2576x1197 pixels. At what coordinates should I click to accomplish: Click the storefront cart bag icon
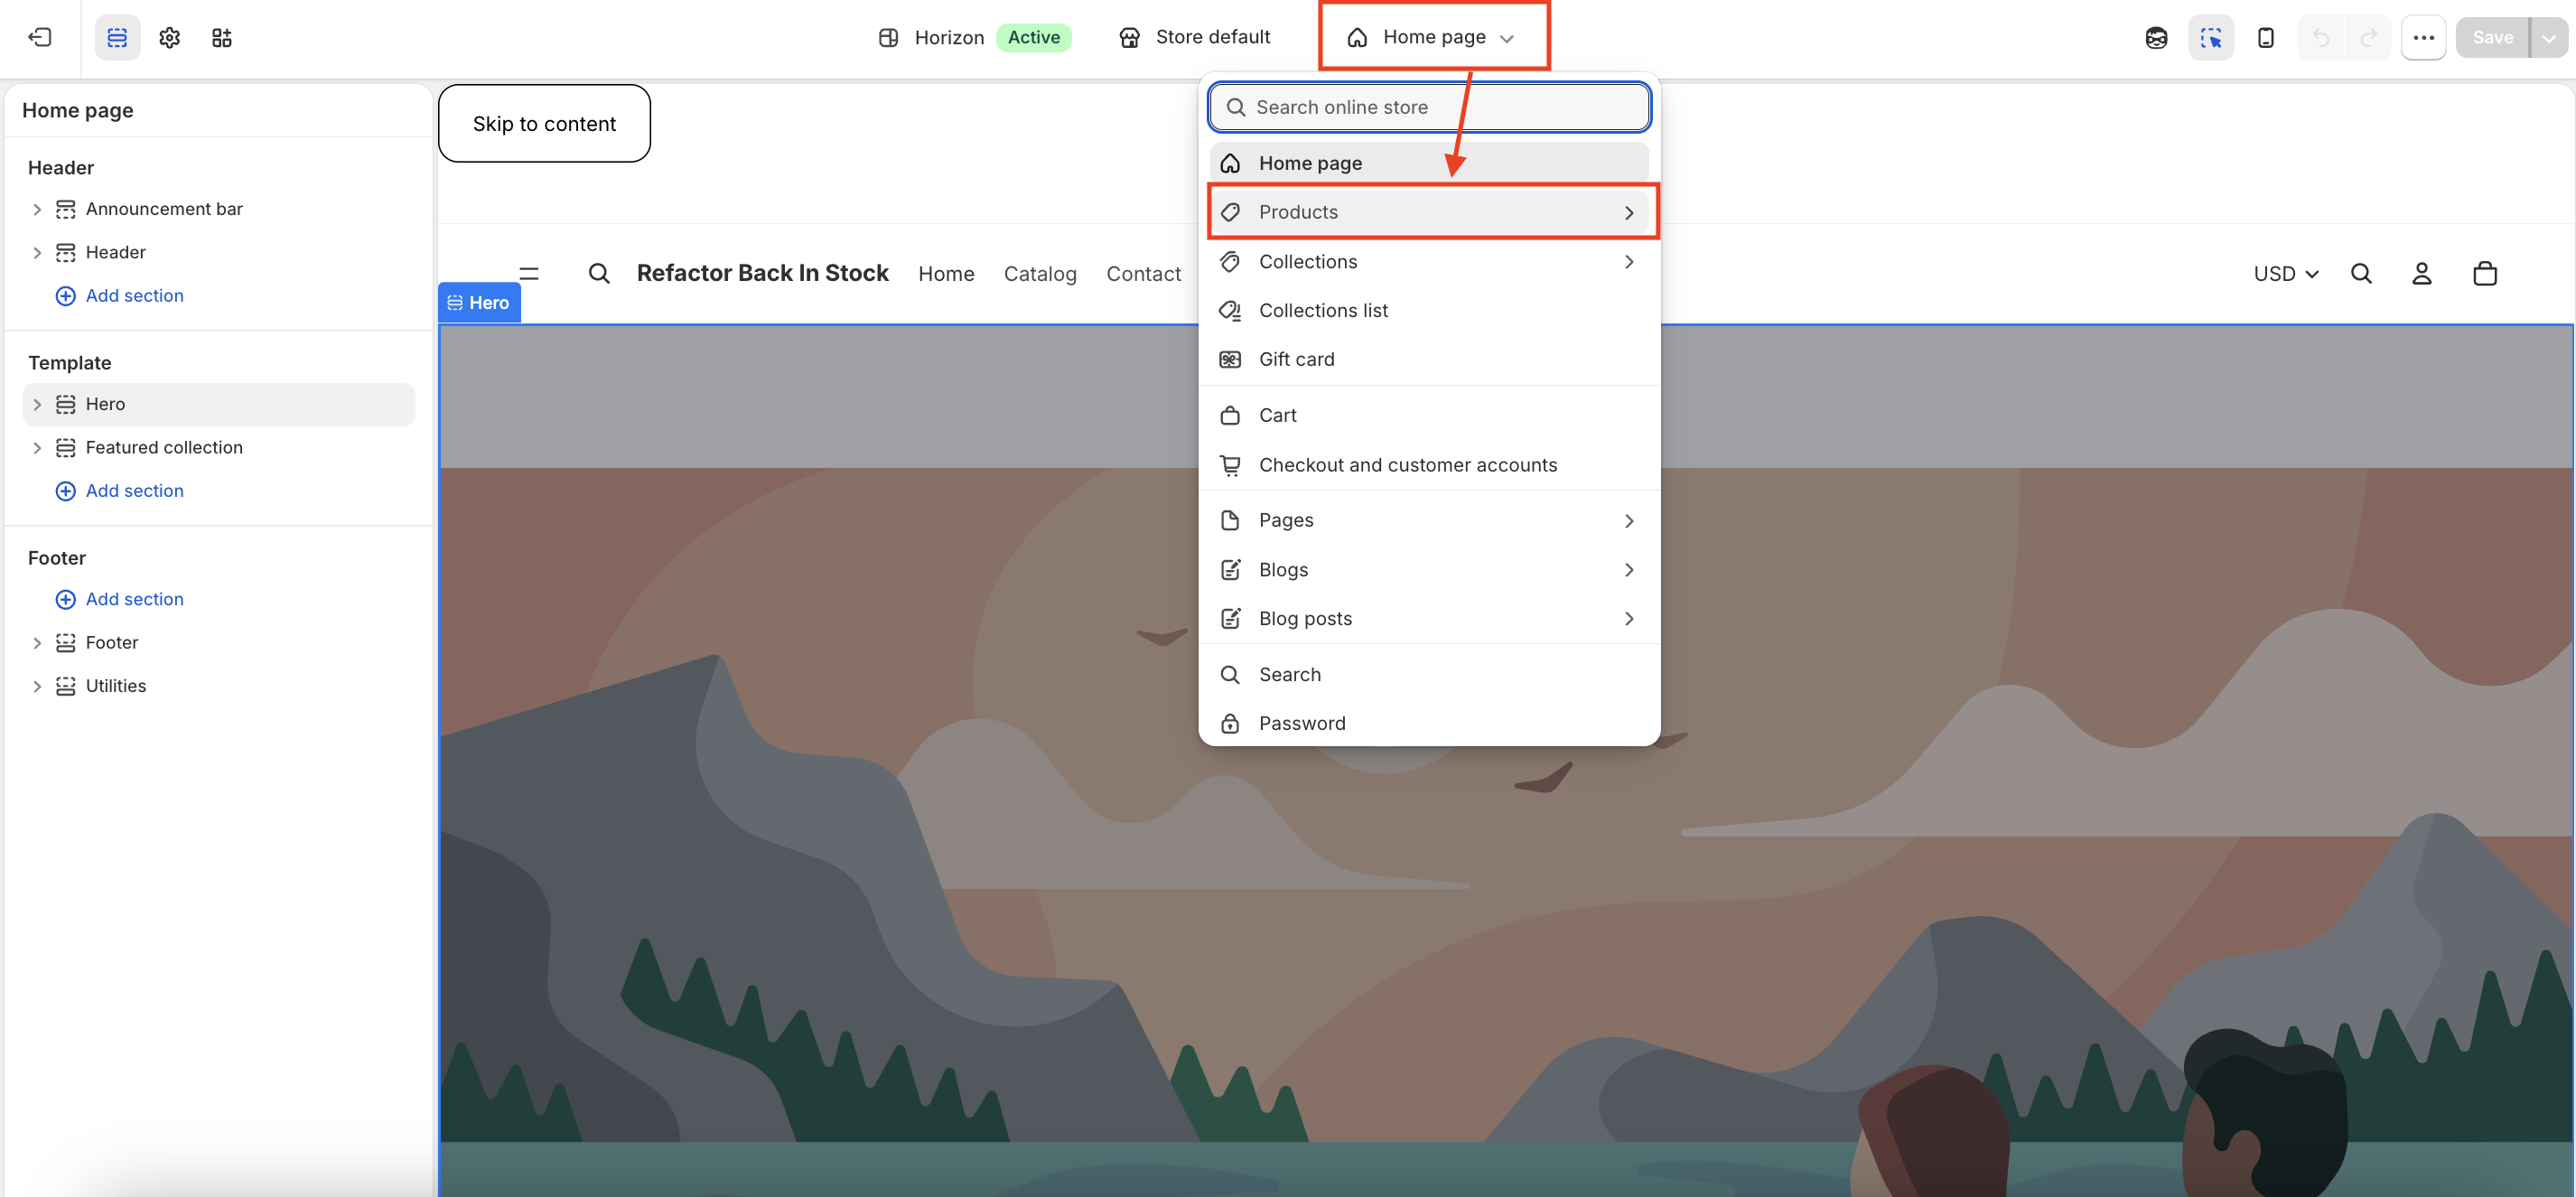pos(2485,273)
